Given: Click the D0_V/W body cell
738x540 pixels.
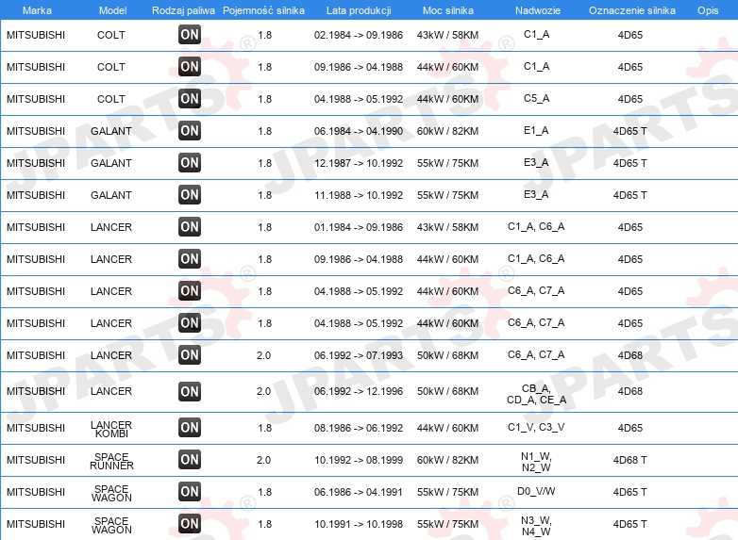Looking at the screenshot, I should click(x=536, y=491).
